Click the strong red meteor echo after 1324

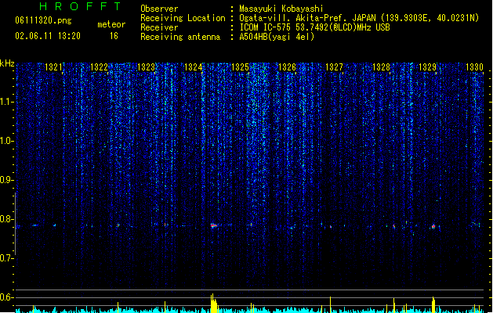[214, 225]
